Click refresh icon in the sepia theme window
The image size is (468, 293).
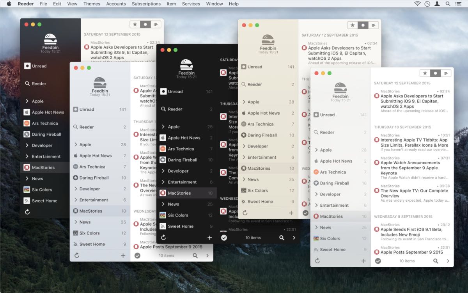pyautogui.click(x=245, y=213)
